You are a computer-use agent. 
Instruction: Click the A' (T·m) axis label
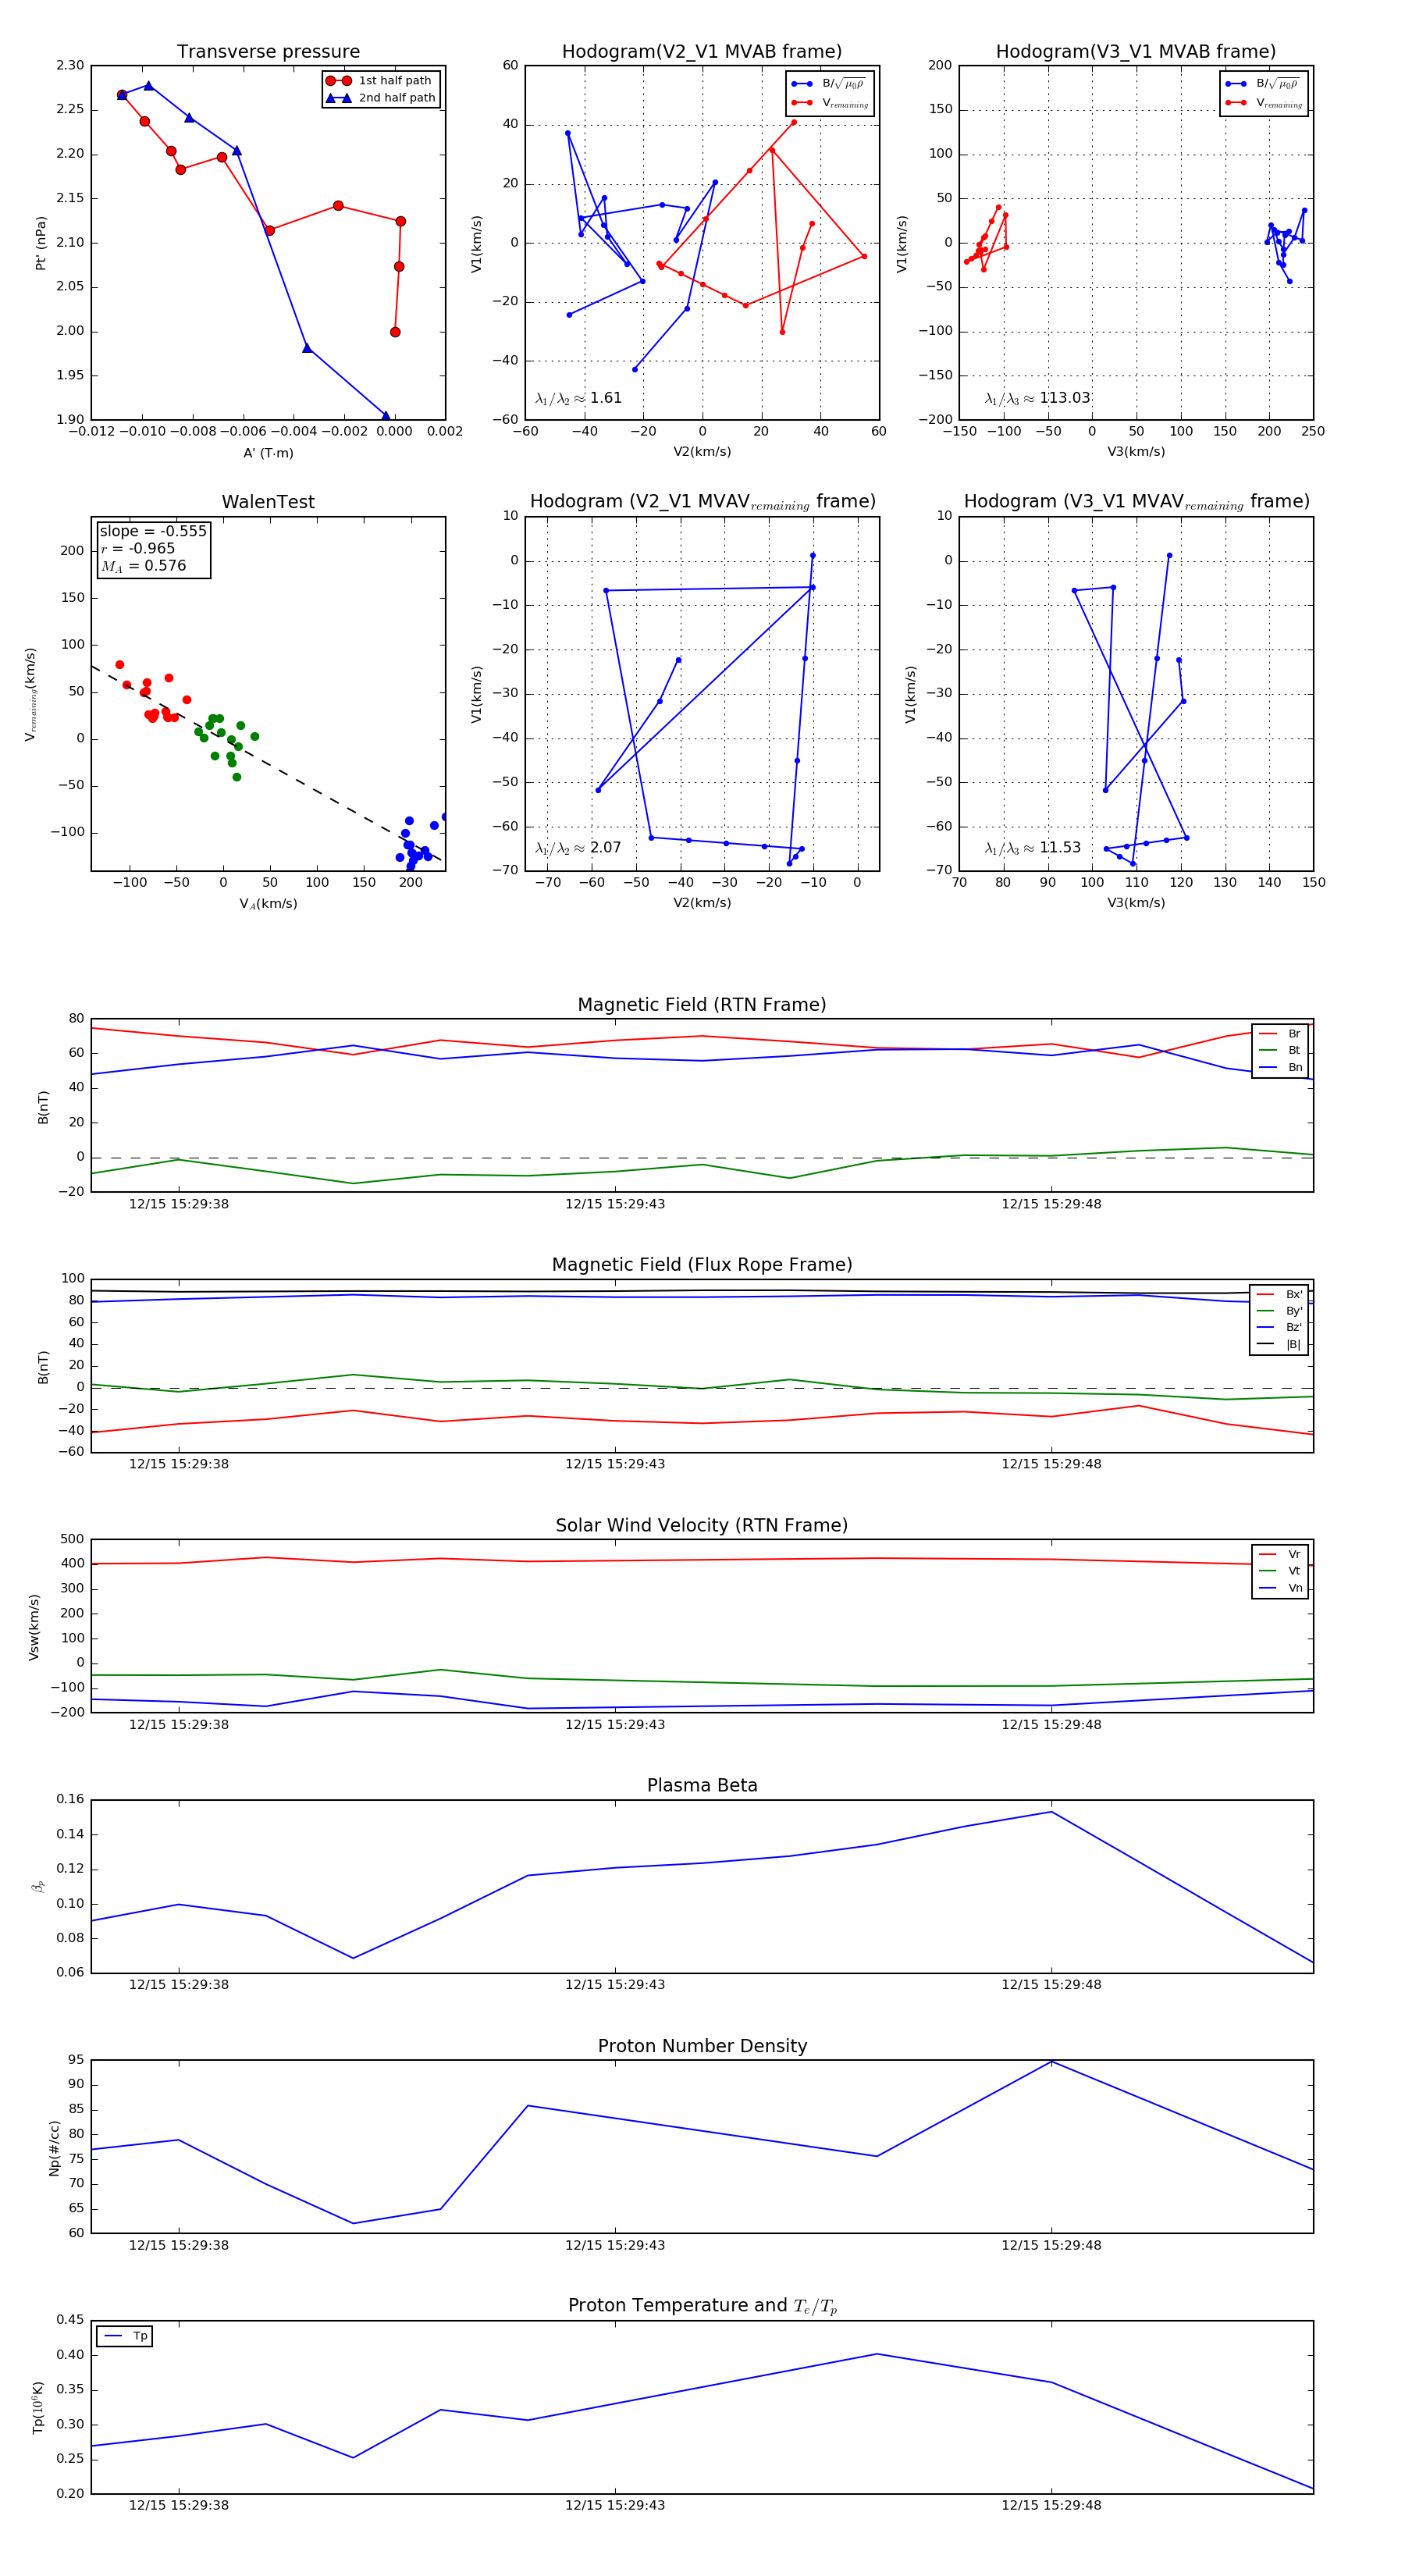click(268, 453)
